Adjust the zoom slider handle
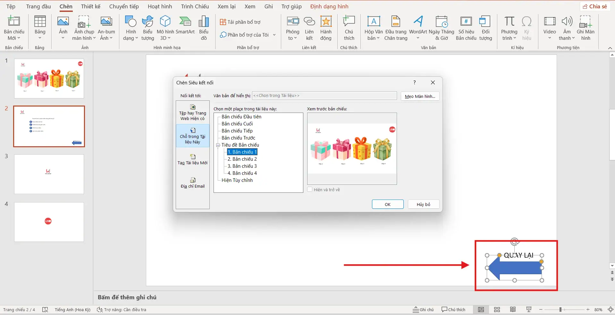The image size is (615, 315). coord(560,310)
